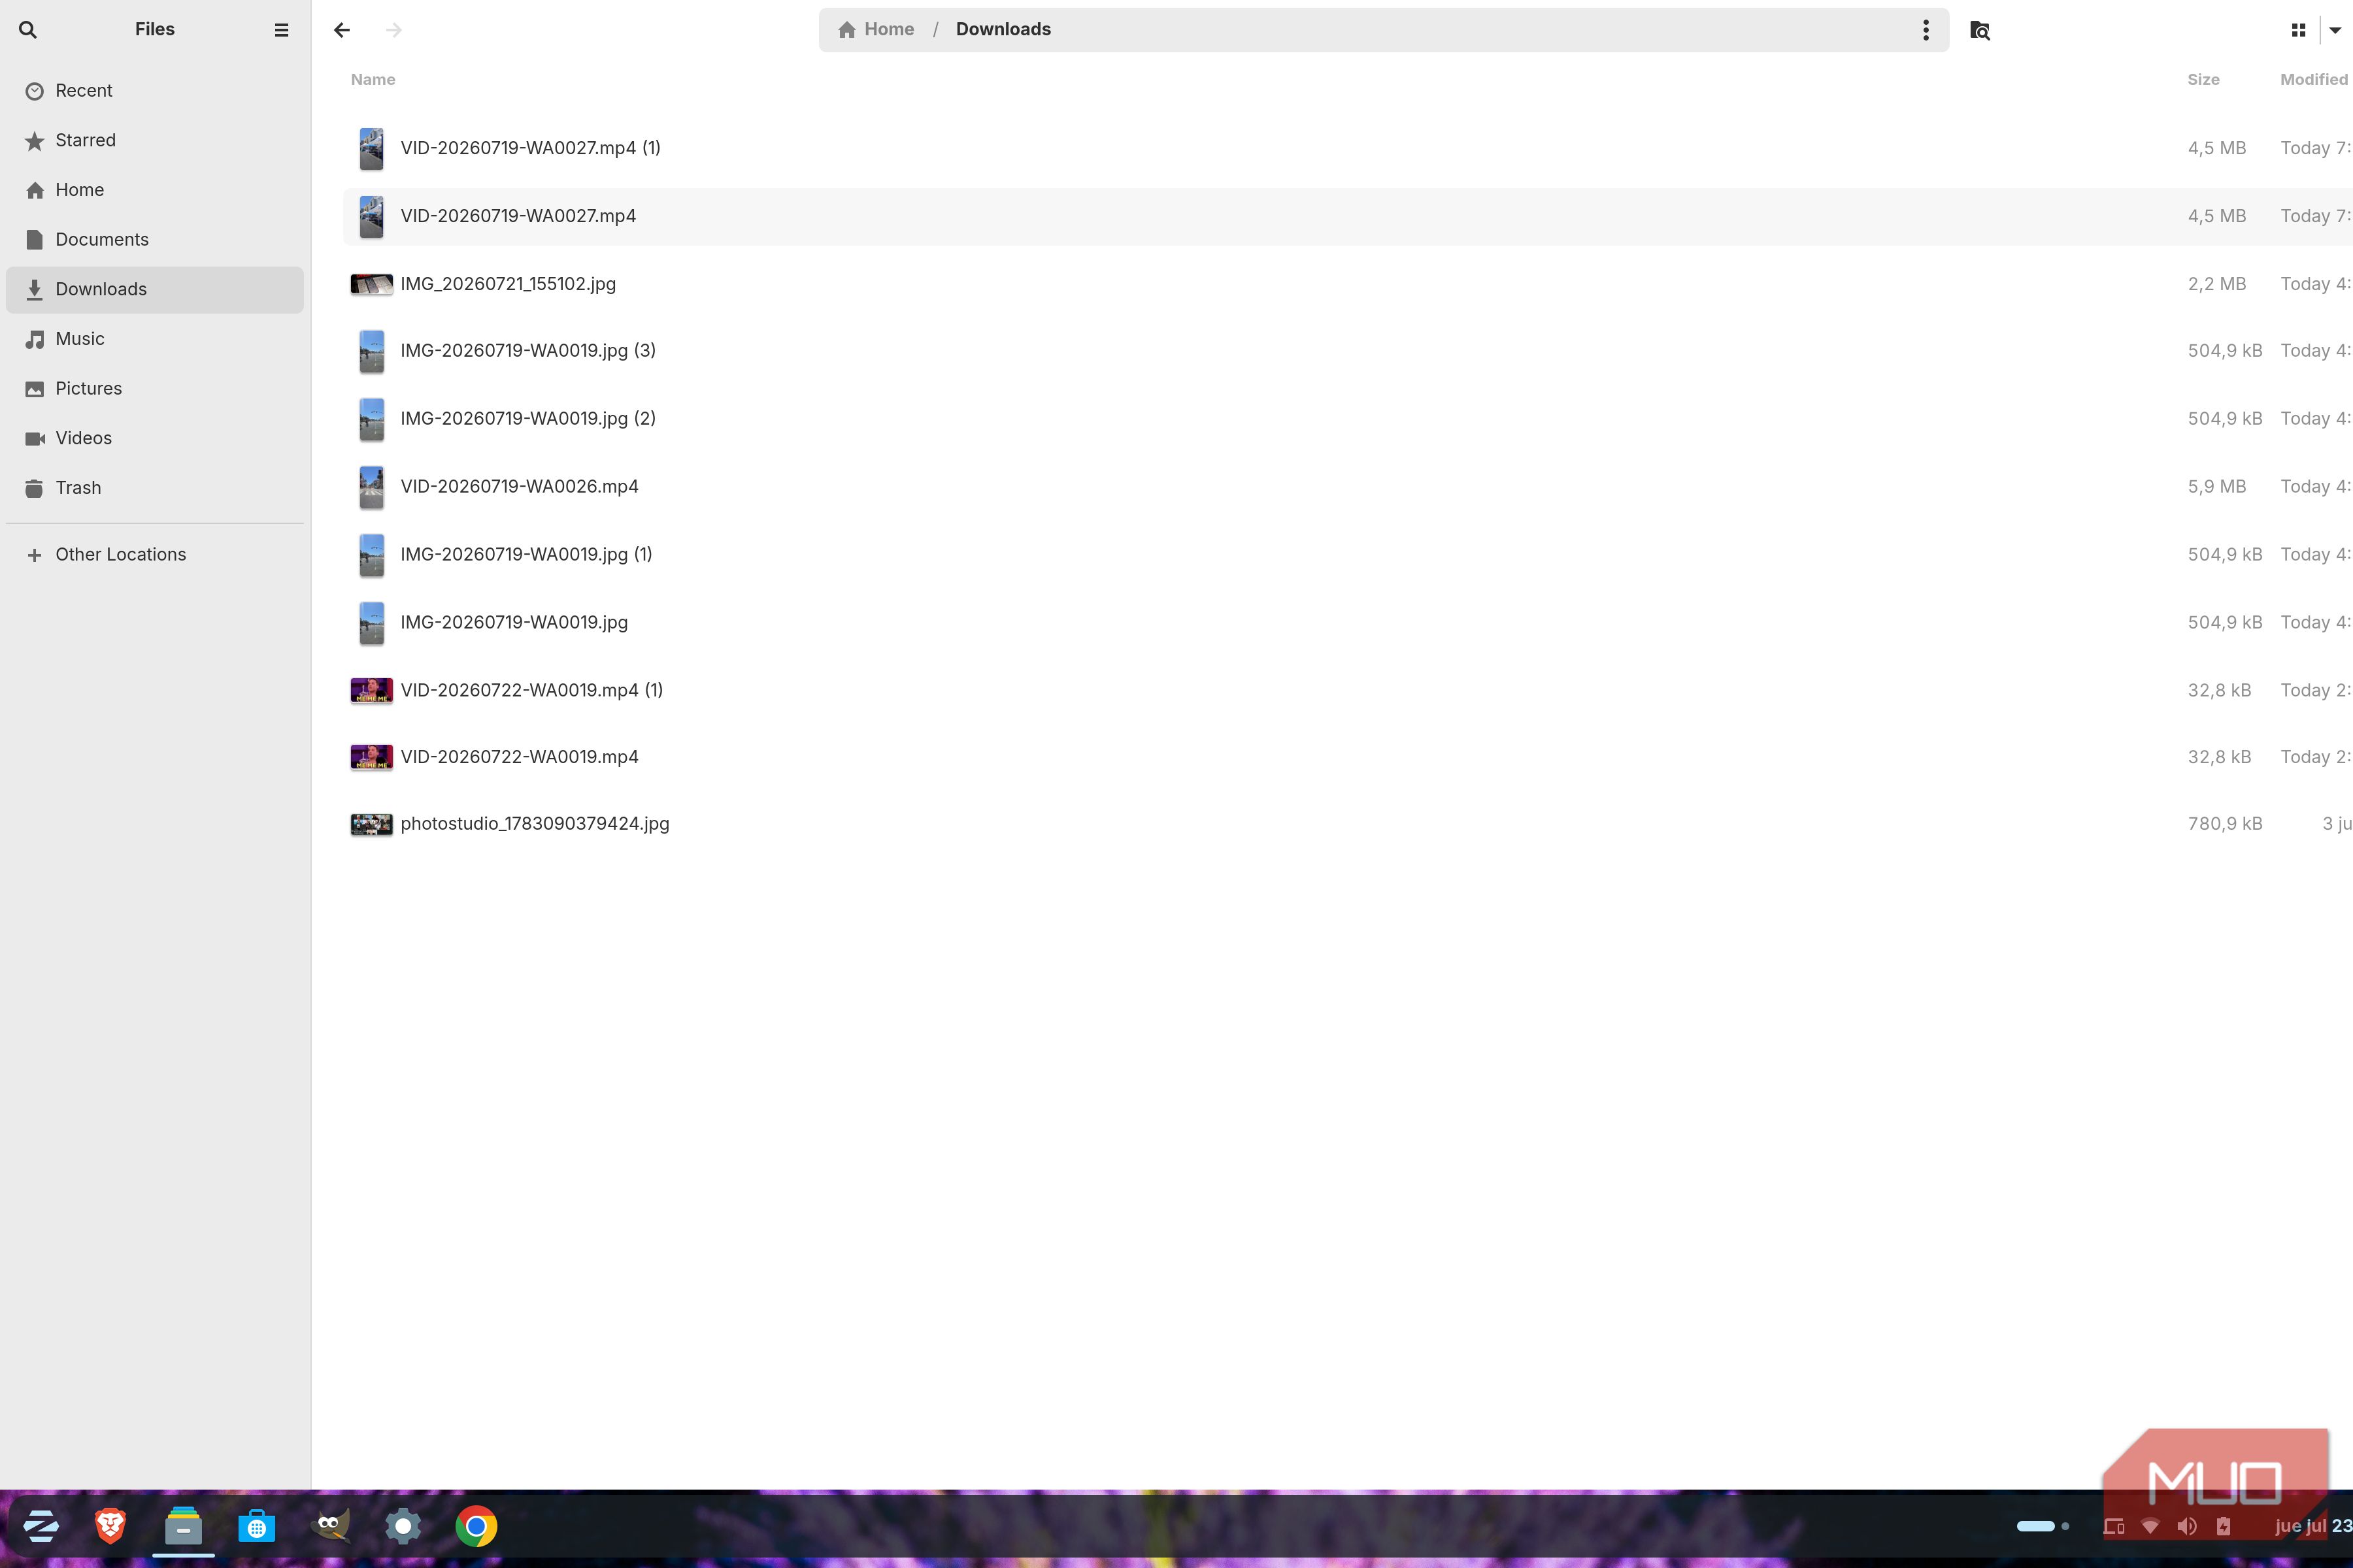Click thumbnail of VID-20260722-WA0019.mp4
Viewport: 2353px width, 1568px height.
pos(371,758)
